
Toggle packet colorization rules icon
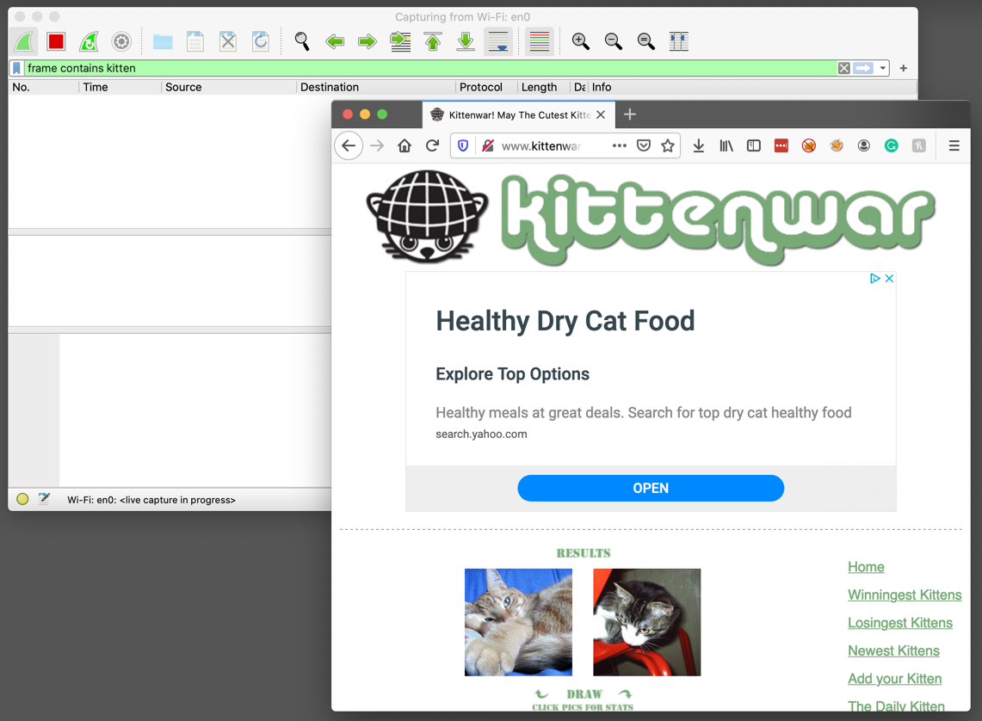[540, 42]
